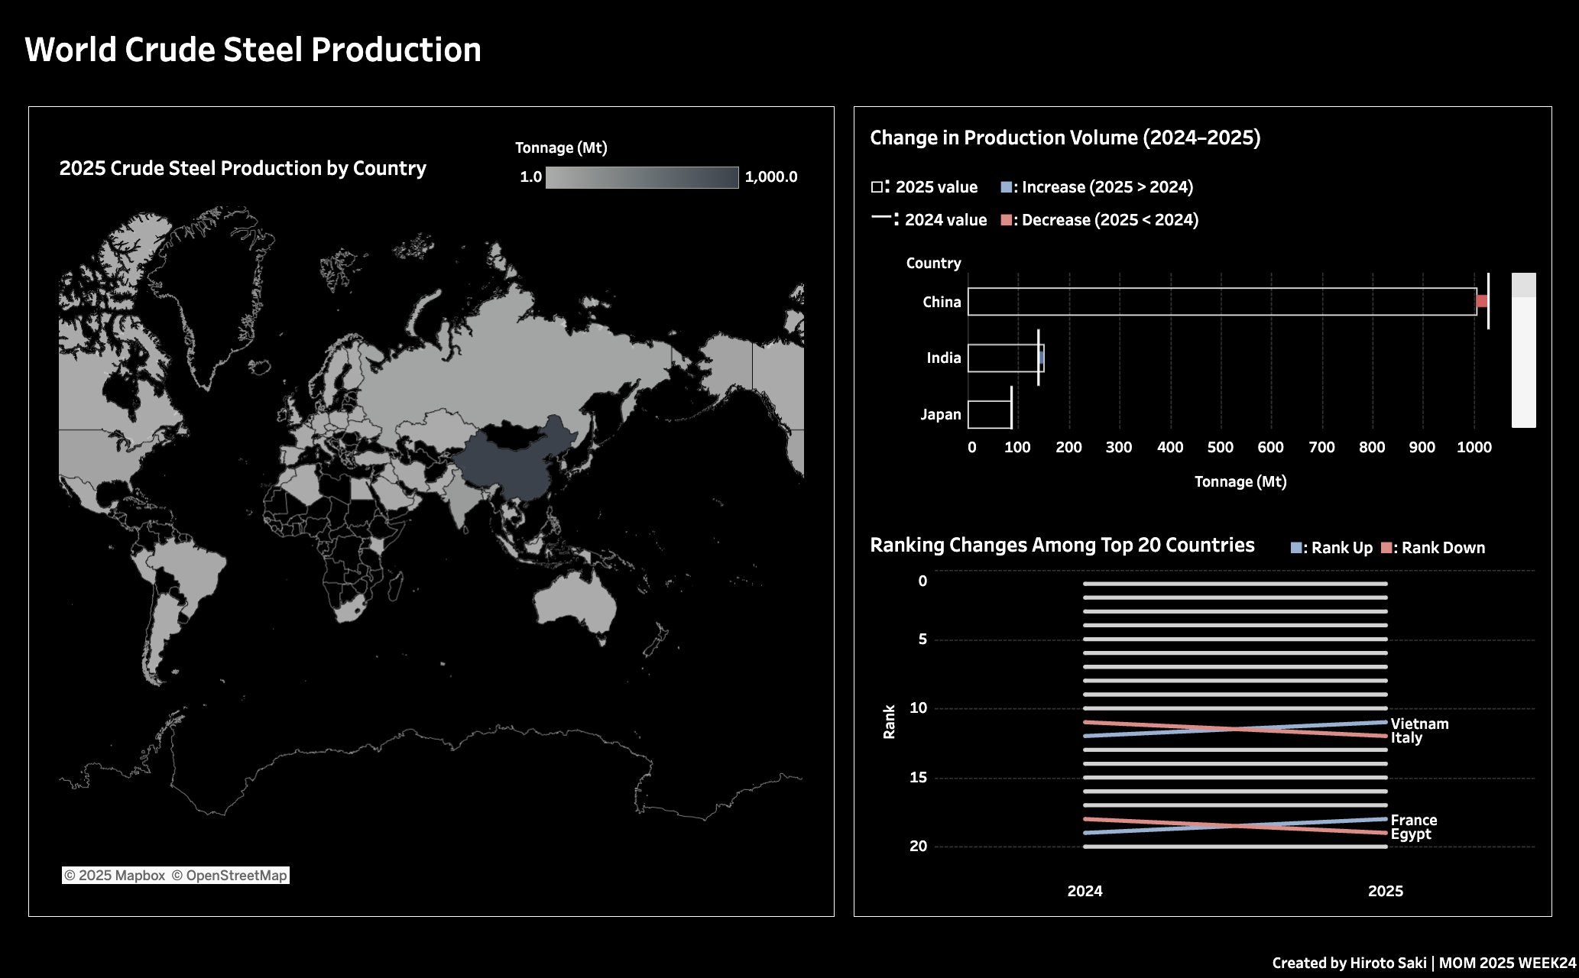Click the red decrease segment on China bar

[x=1482, y=302]
